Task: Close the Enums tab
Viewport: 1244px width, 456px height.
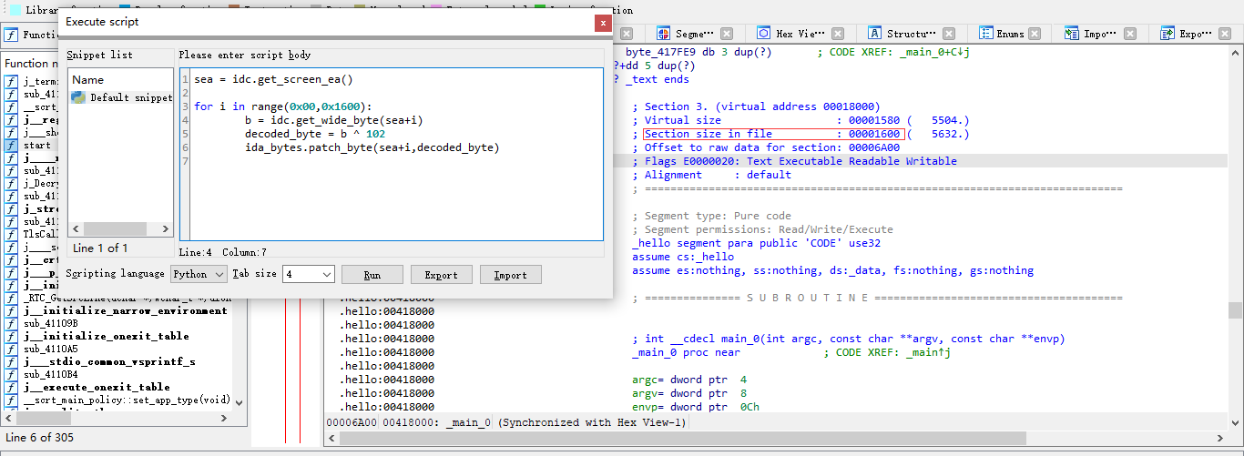Action: click(1034, 34)
